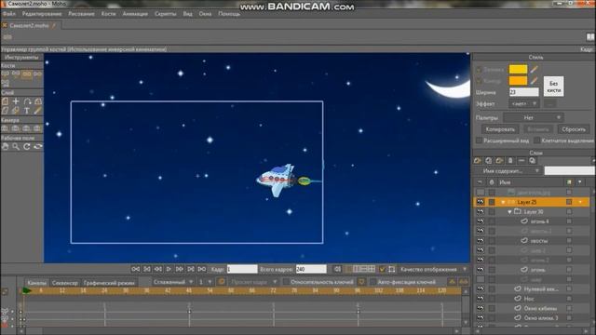Open the Файл menu
This screenshot has width=596, height=335.
click(9, 14)
